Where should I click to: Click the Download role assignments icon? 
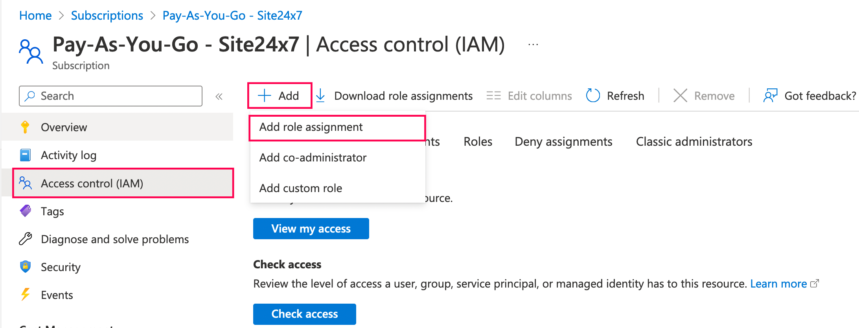[321, 95]
